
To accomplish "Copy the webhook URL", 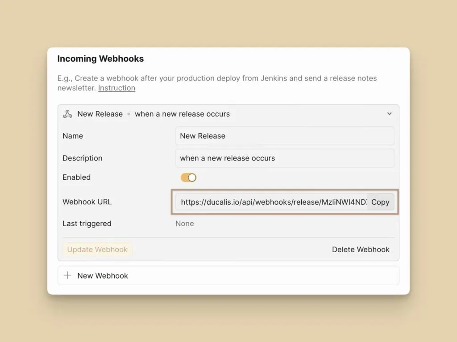I will [x=380, y=202].
